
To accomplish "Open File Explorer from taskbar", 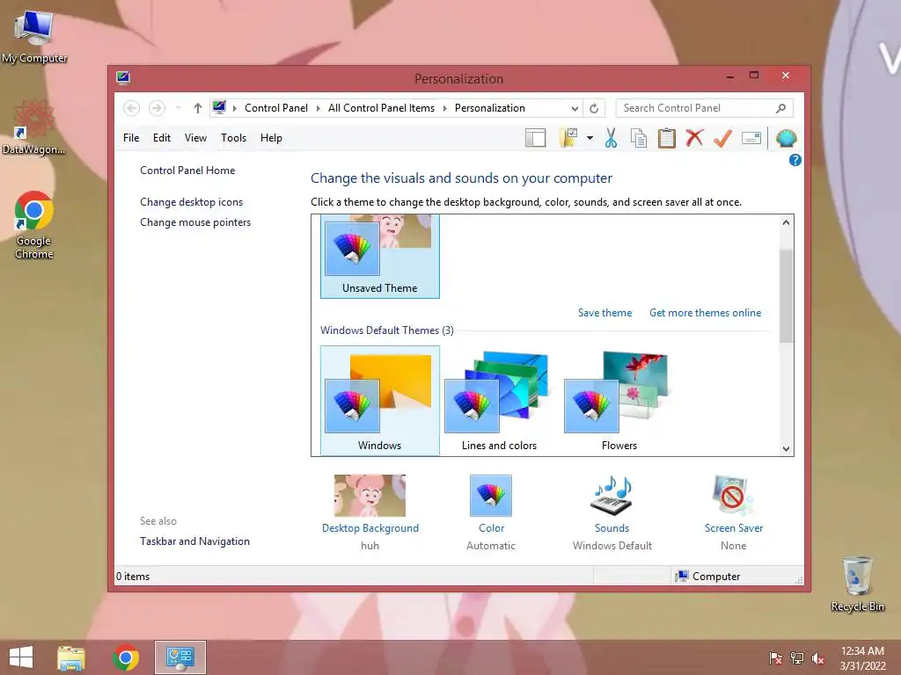I will 71,657.
